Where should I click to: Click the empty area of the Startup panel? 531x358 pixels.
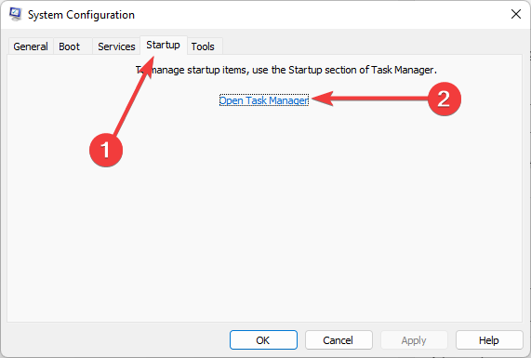click(264, 220)
